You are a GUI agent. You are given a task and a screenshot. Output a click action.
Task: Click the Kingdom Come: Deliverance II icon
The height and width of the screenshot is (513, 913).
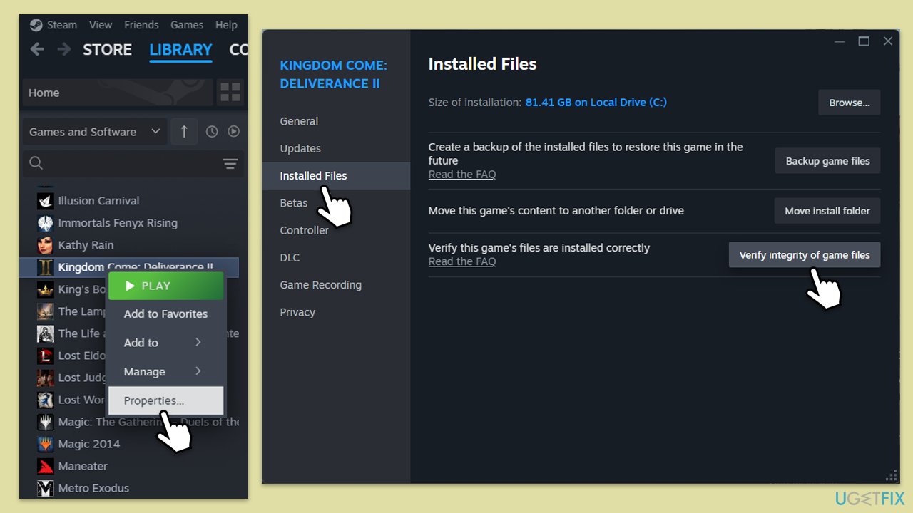click(x=46, y=267)
